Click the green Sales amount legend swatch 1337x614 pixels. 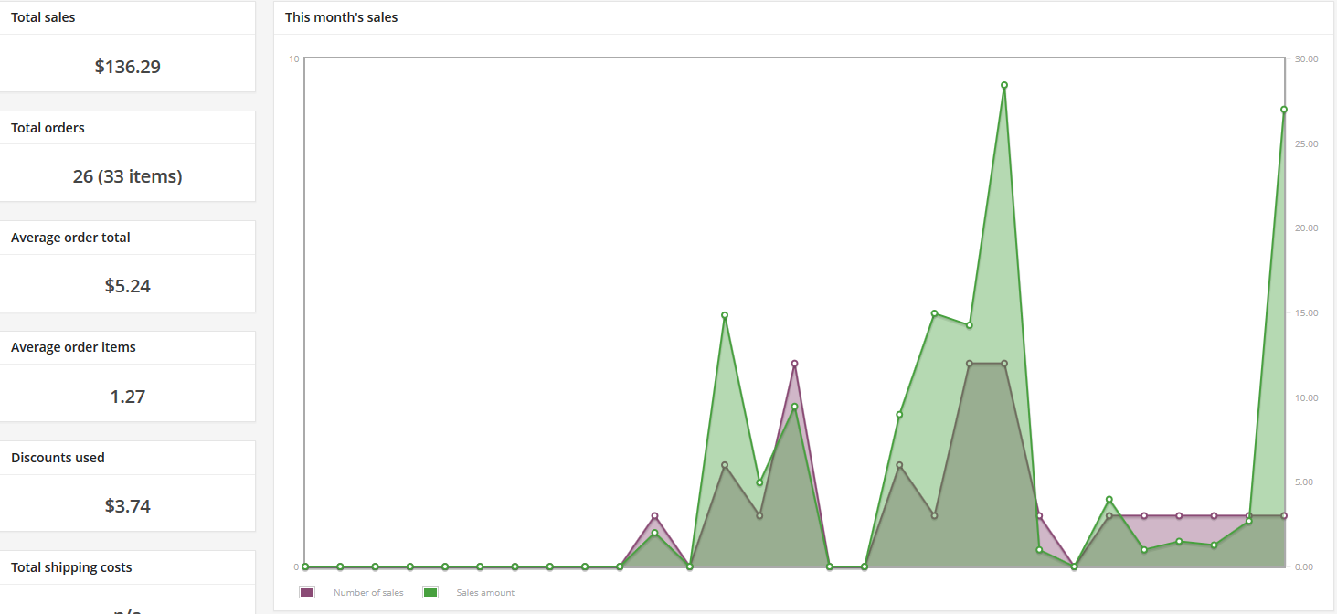click(430, 593)
